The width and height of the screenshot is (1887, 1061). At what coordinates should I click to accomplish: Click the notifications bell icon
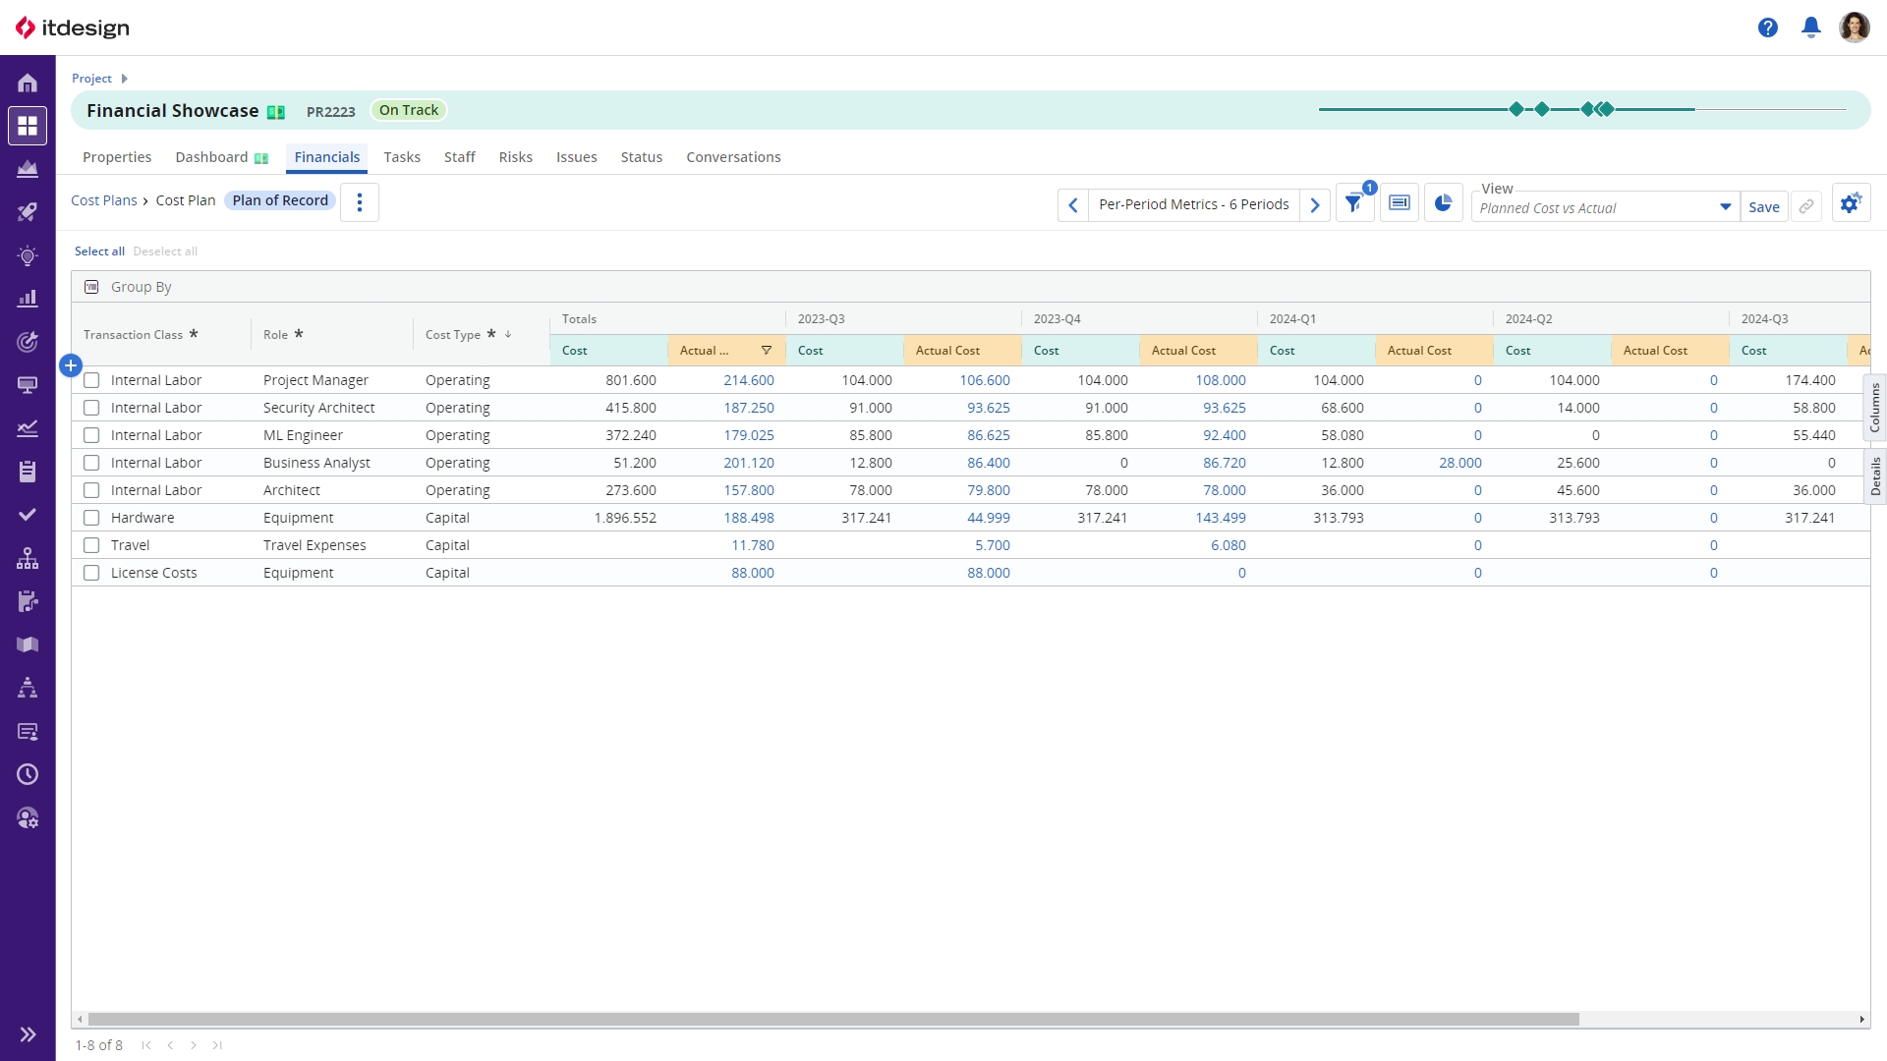[x=1810, y=28]
